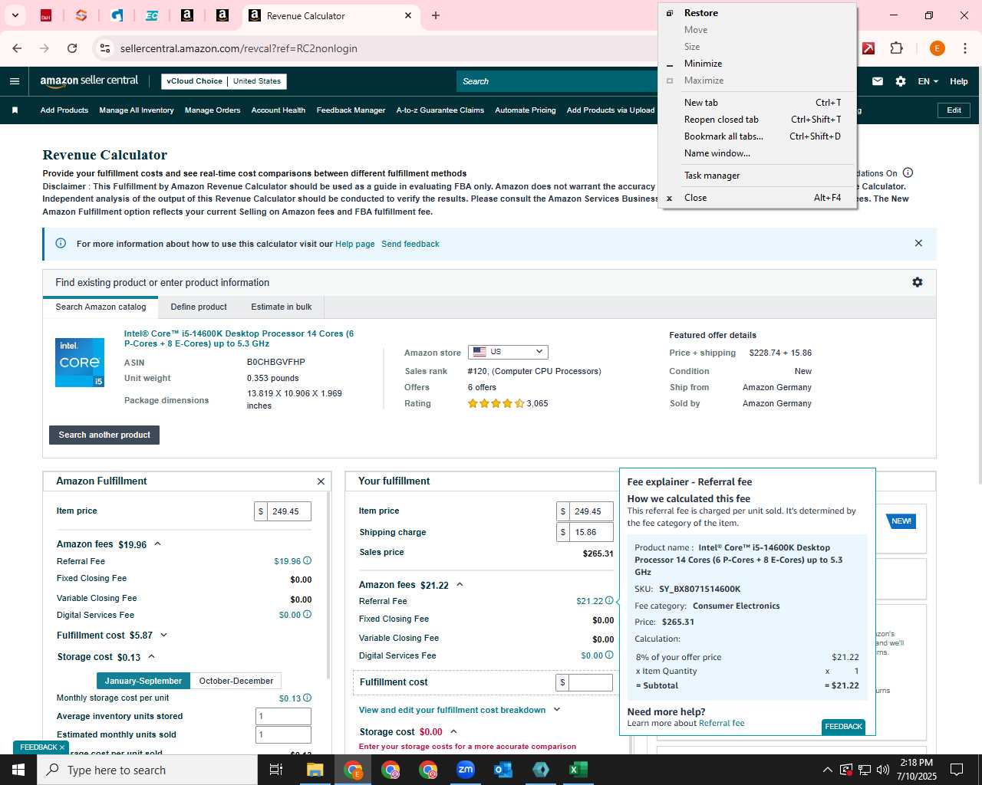This screenshot has height=785, width=982.
Task: Open Task View on the taskbar
Action: (276, 770)
